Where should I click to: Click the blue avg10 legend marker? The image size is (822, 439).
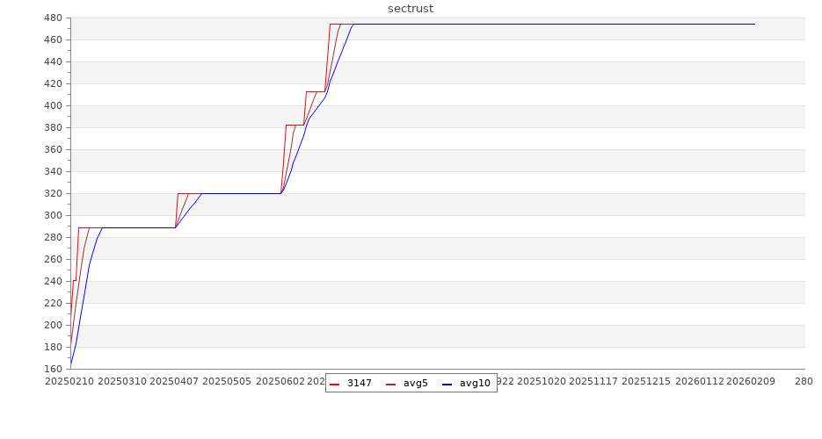tap(447, 384)
